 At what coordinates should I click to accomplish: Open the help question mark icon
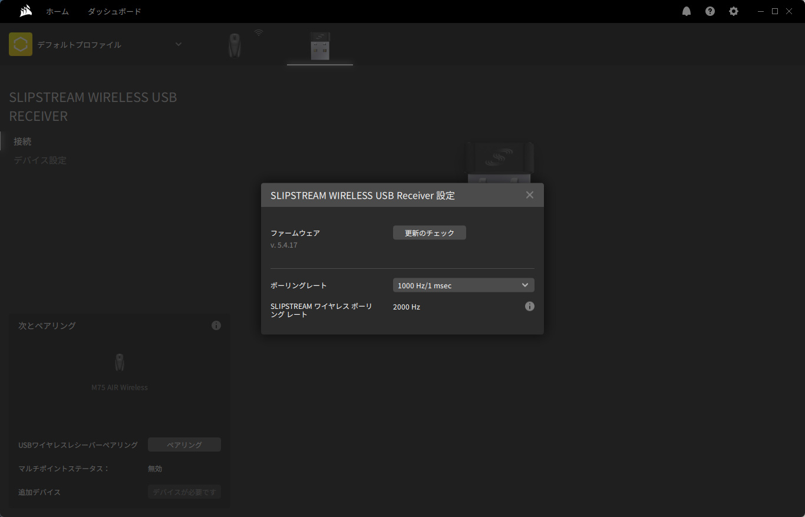tap(710, 11)
